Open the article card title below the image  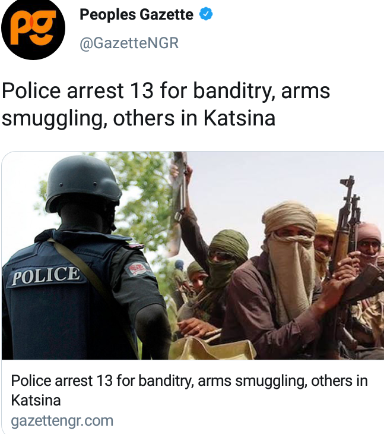point(189,390)
